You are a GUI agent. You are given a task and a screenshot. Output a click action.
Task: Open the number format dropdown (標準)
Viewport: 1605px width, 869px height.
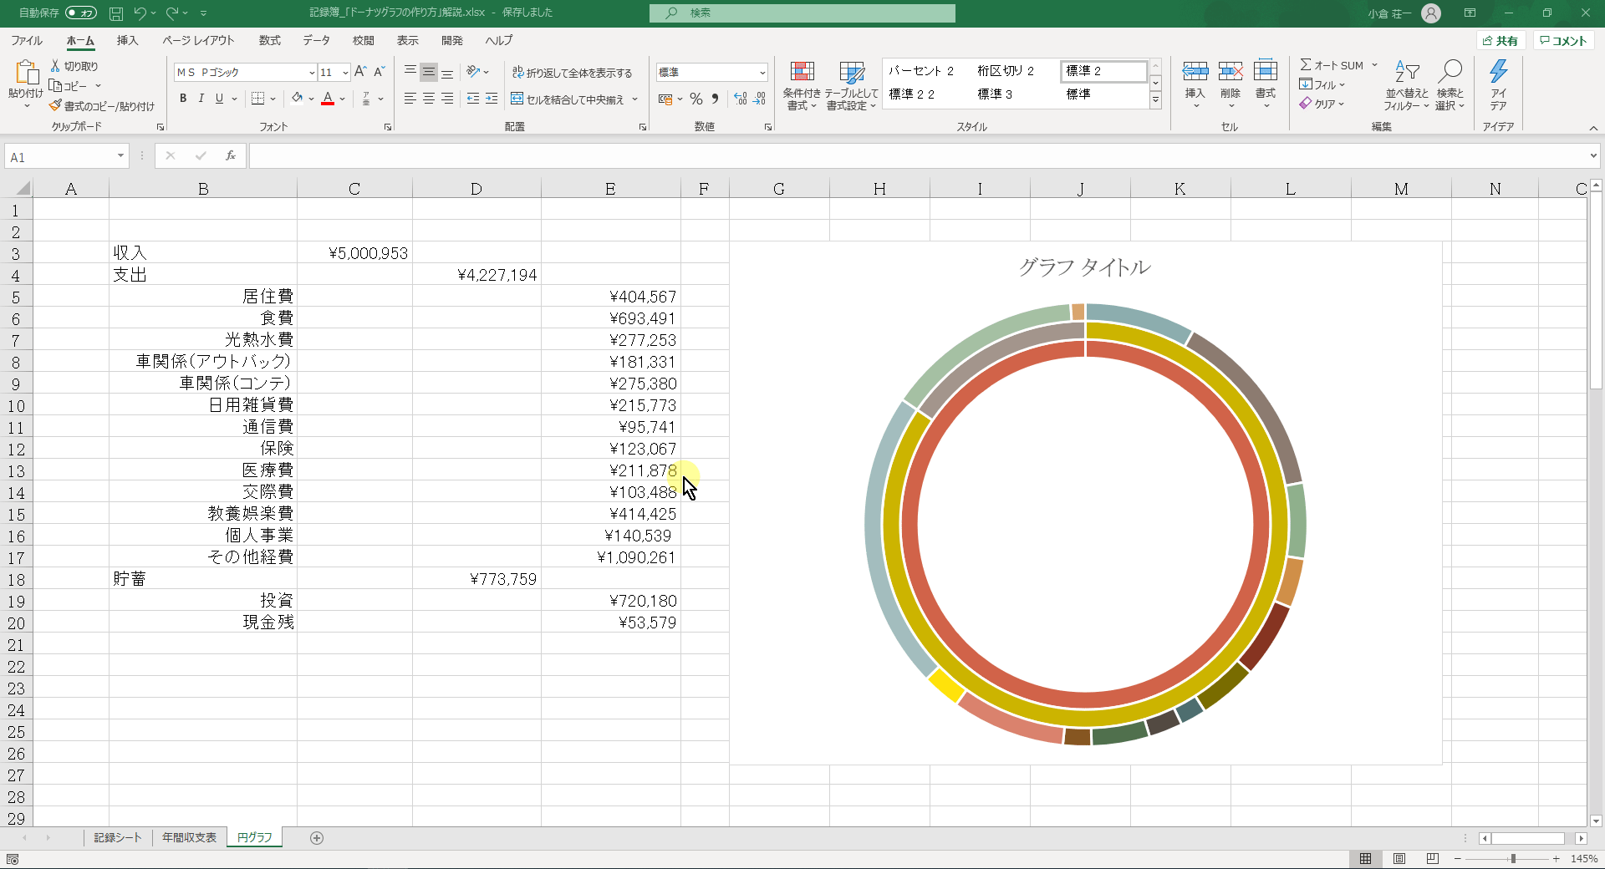tap(762, 73)
